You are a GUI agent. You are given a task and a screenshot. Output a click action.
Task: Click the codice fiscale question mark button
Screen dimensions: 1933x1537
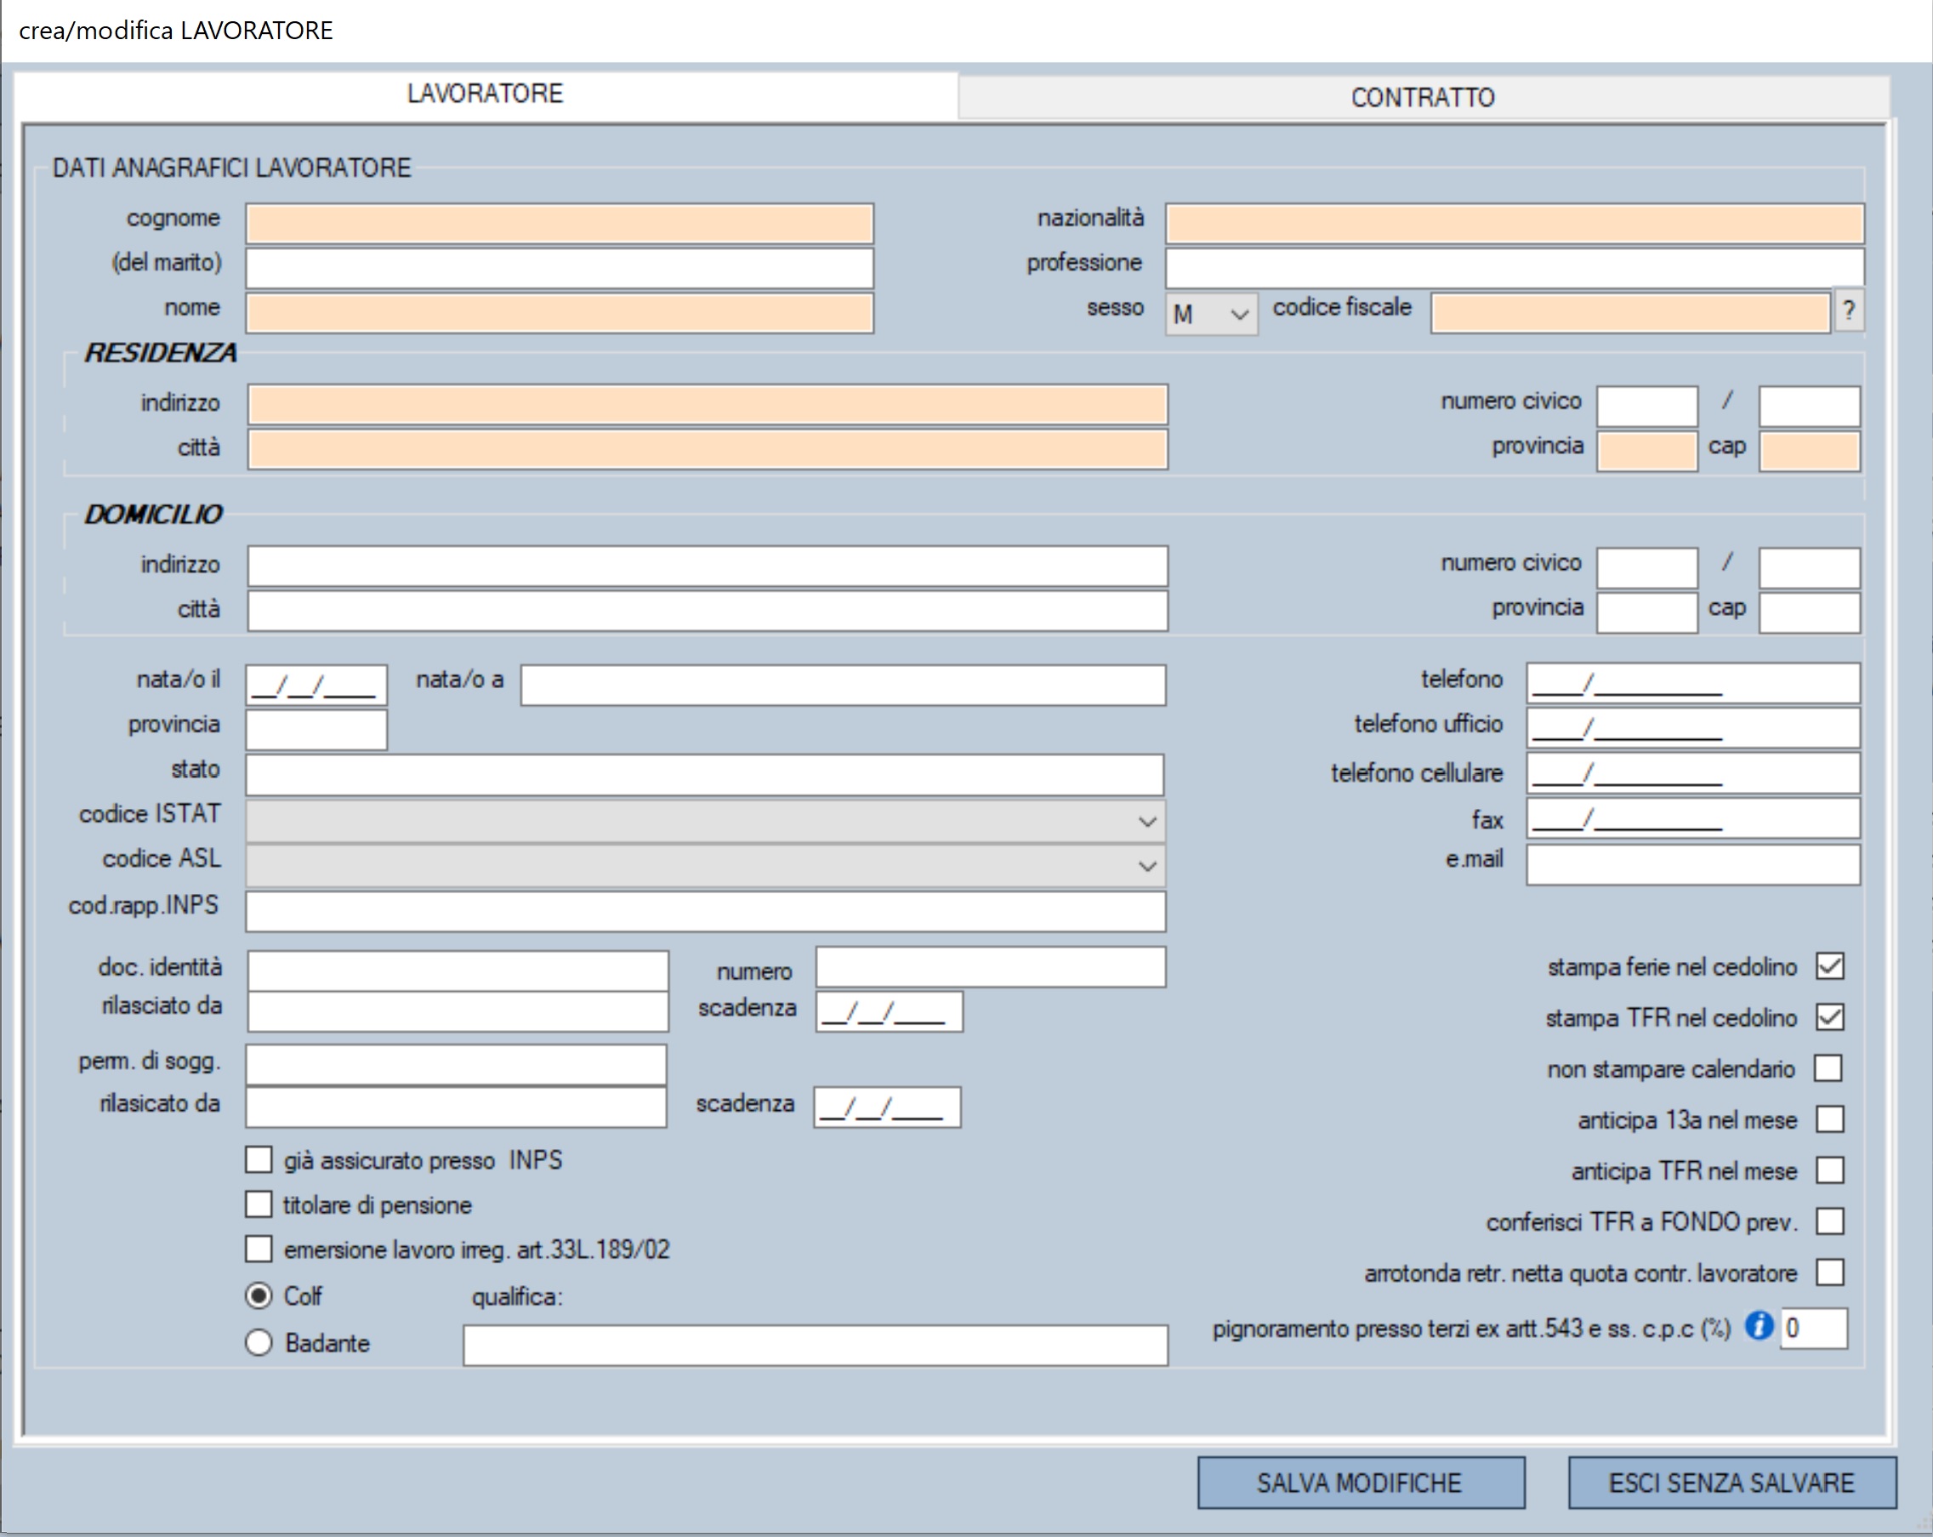[x=1849, y=311]
